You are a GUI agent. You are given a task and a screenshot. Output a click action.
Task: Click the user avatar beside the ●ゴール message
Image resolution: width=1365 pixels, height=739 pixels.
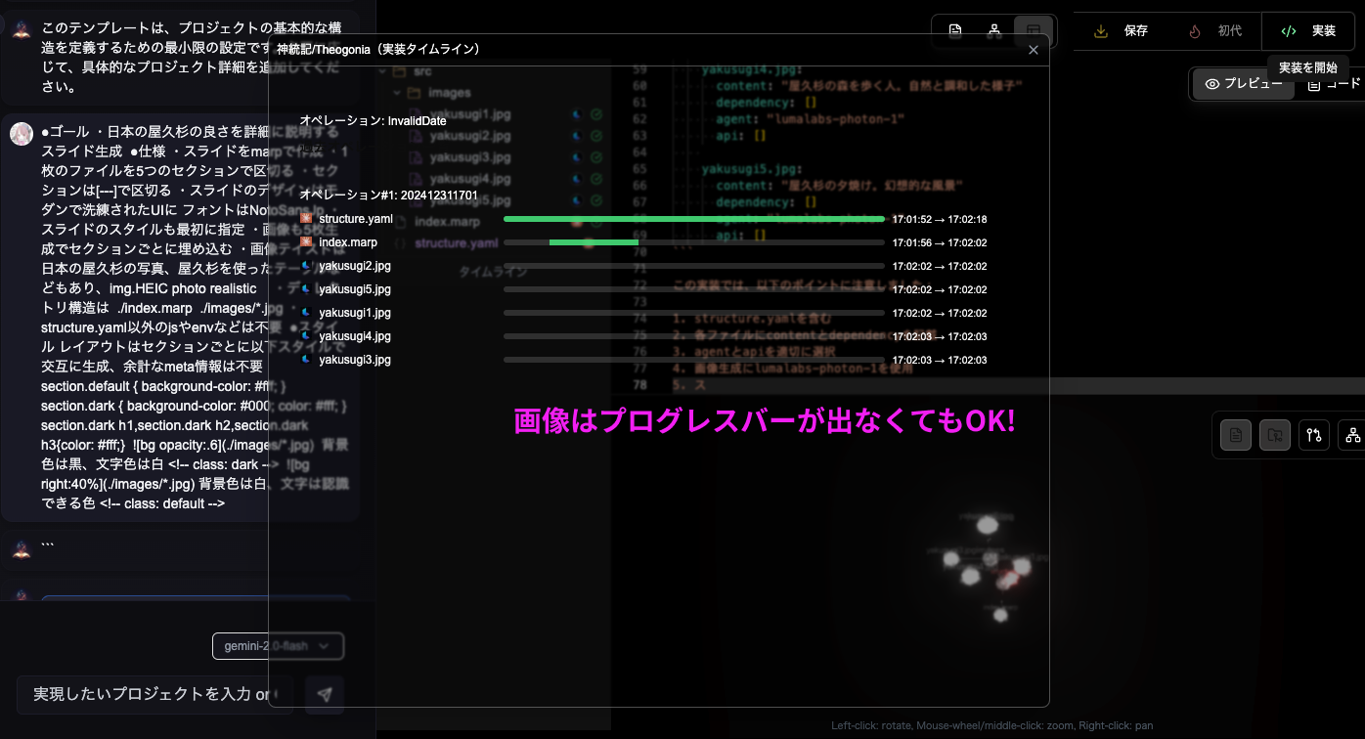click(22, 134)
